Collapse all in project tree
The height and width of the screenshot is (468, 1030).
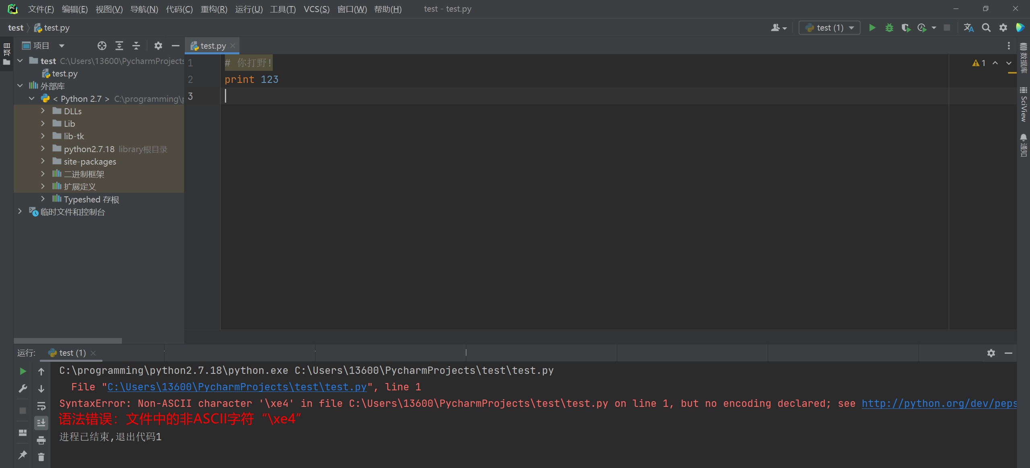point(136,46)
